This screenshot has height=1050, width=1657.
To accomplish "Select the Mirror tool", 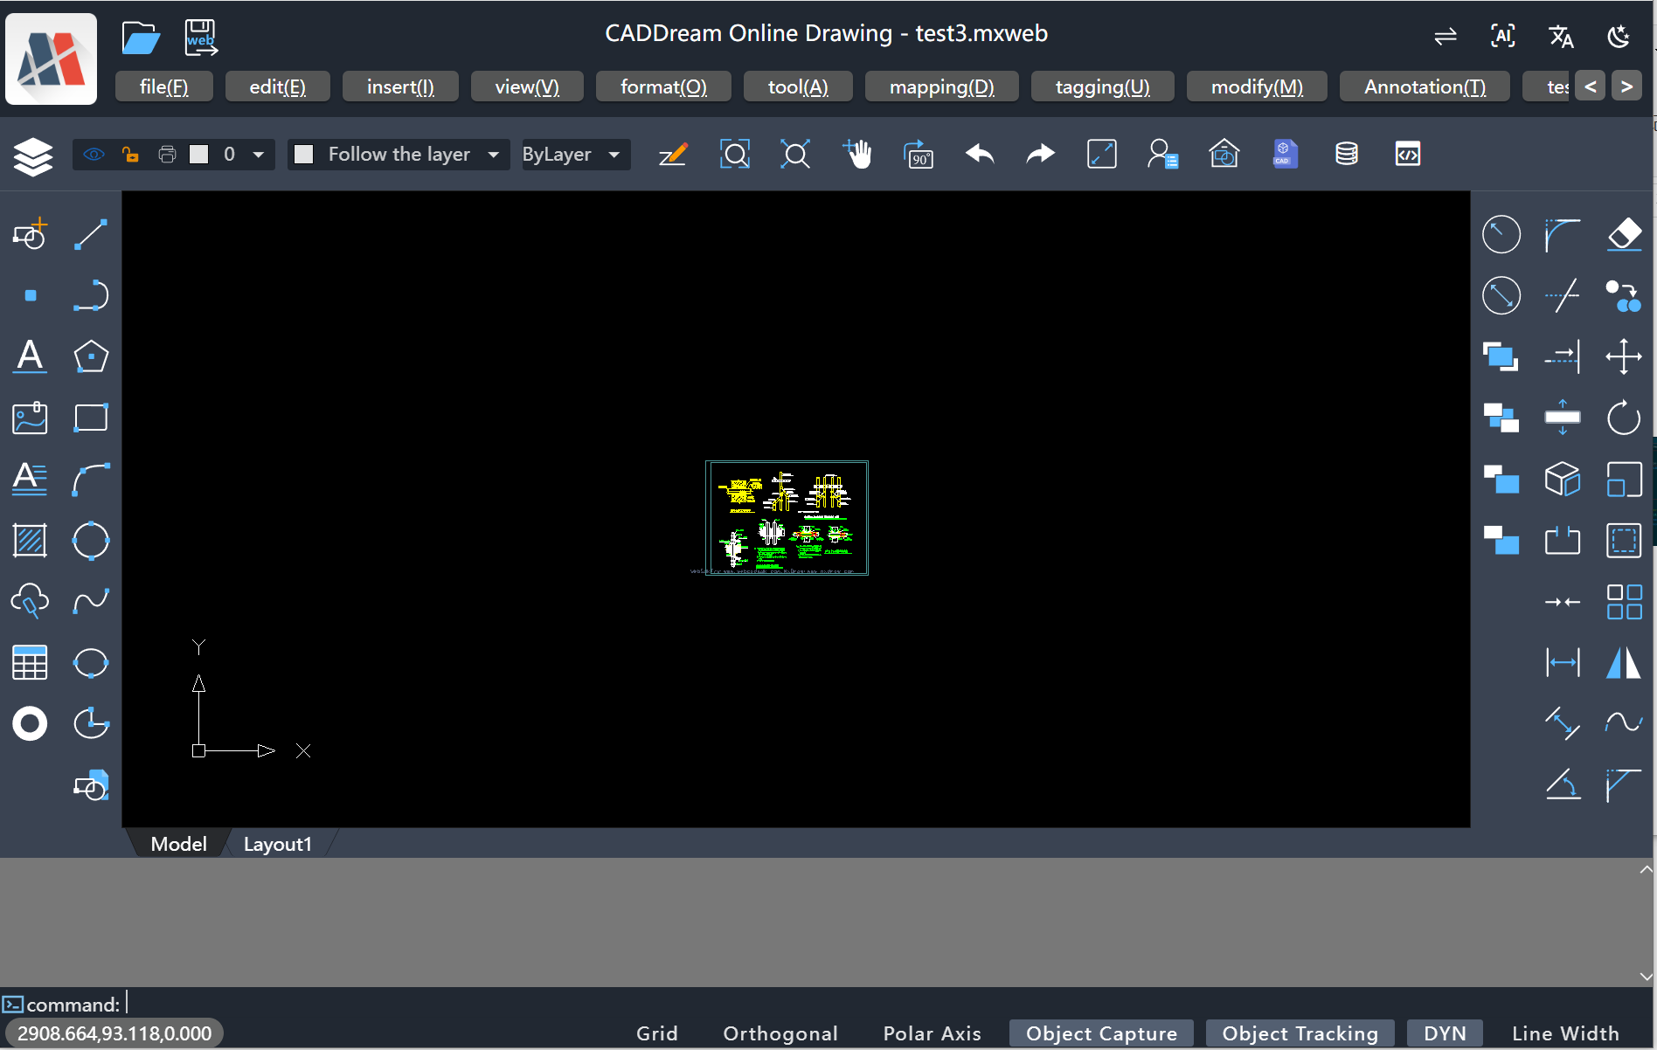I will coord(1624,662).
